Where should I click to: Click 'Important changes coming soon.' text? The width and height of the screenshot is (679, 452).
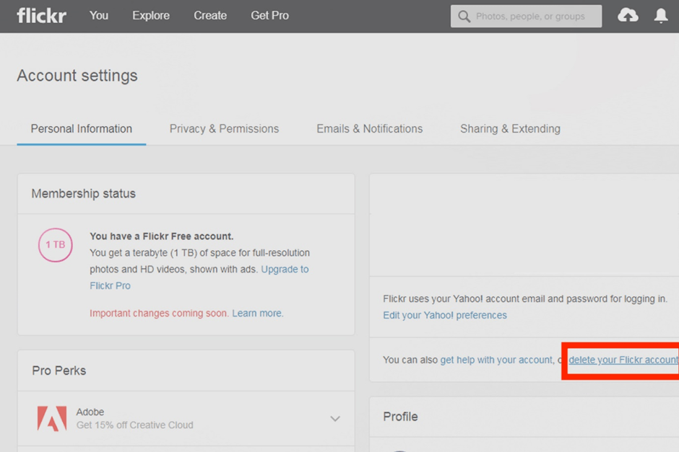pos(159,314)
